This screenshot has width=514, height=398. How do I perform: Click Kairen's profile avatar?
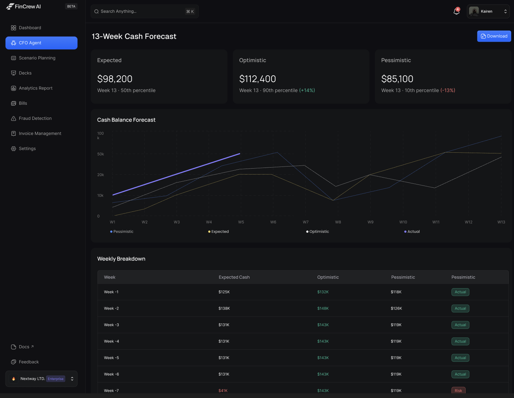[474, 11]
